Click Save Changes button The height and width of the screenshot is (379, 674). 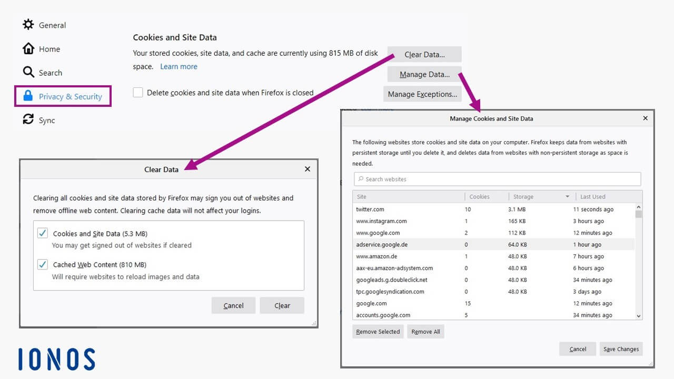pos(621,349)
